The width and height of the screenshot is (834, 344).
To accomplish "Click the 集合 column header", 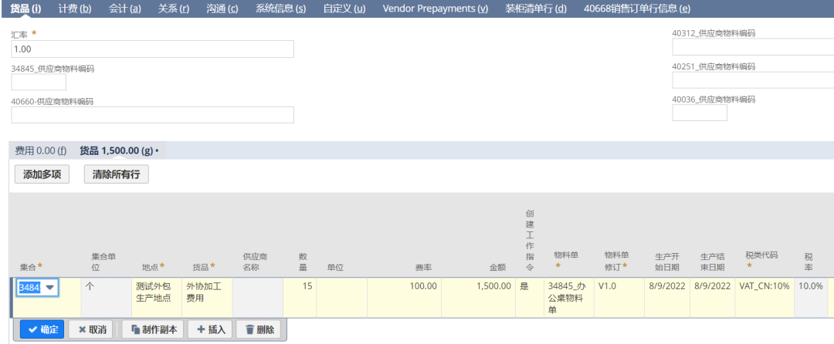I will point(32,265).
